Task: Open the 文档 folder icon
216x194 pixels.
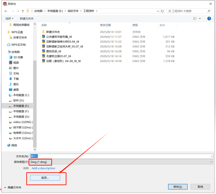Action: [x=10, y=74]
